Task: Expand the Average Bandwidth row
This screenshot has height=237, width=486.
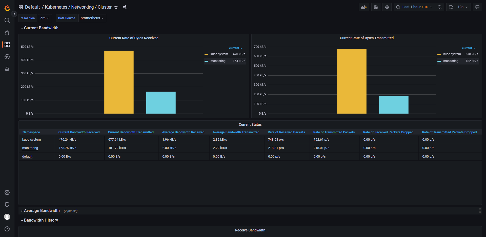Action: click(x=42, y=211)
